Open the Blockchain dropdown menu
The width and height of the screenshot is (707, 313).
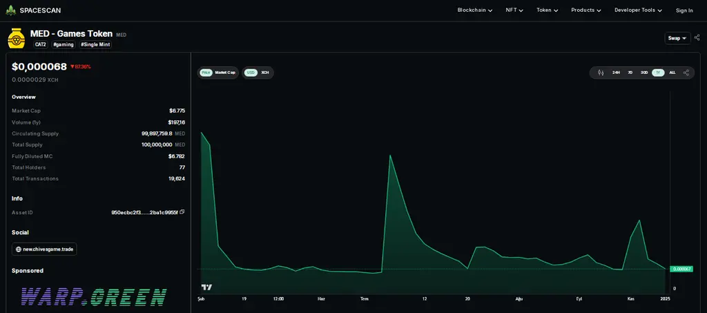coord(475,10)
